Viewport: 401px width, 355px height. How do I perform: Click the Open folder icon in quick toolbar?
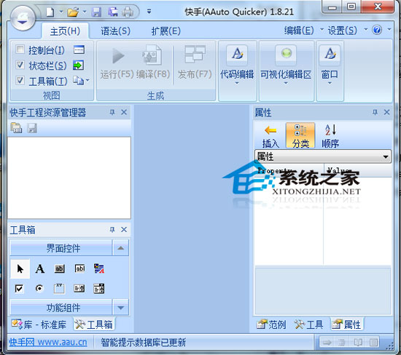click(x=73, y=12)
